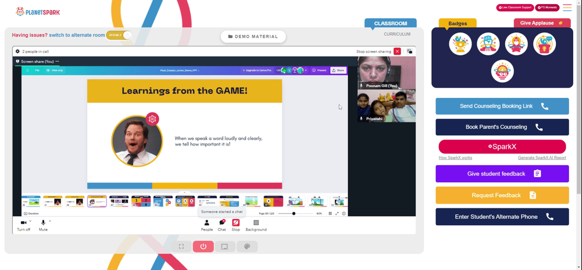Image resolution: width=582 pixels, height=270 pixels.
Task: Open Canva grid view icon
Action: click(x=331, y=214)
